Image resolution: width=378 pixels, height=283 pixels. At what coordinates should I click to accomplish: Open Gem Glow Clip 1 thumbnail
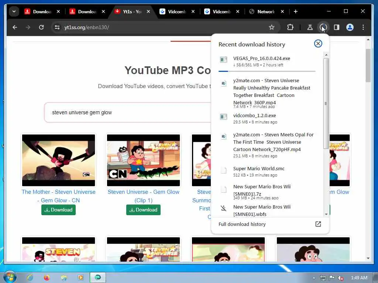pyautogui.click(x=144, y=160)
